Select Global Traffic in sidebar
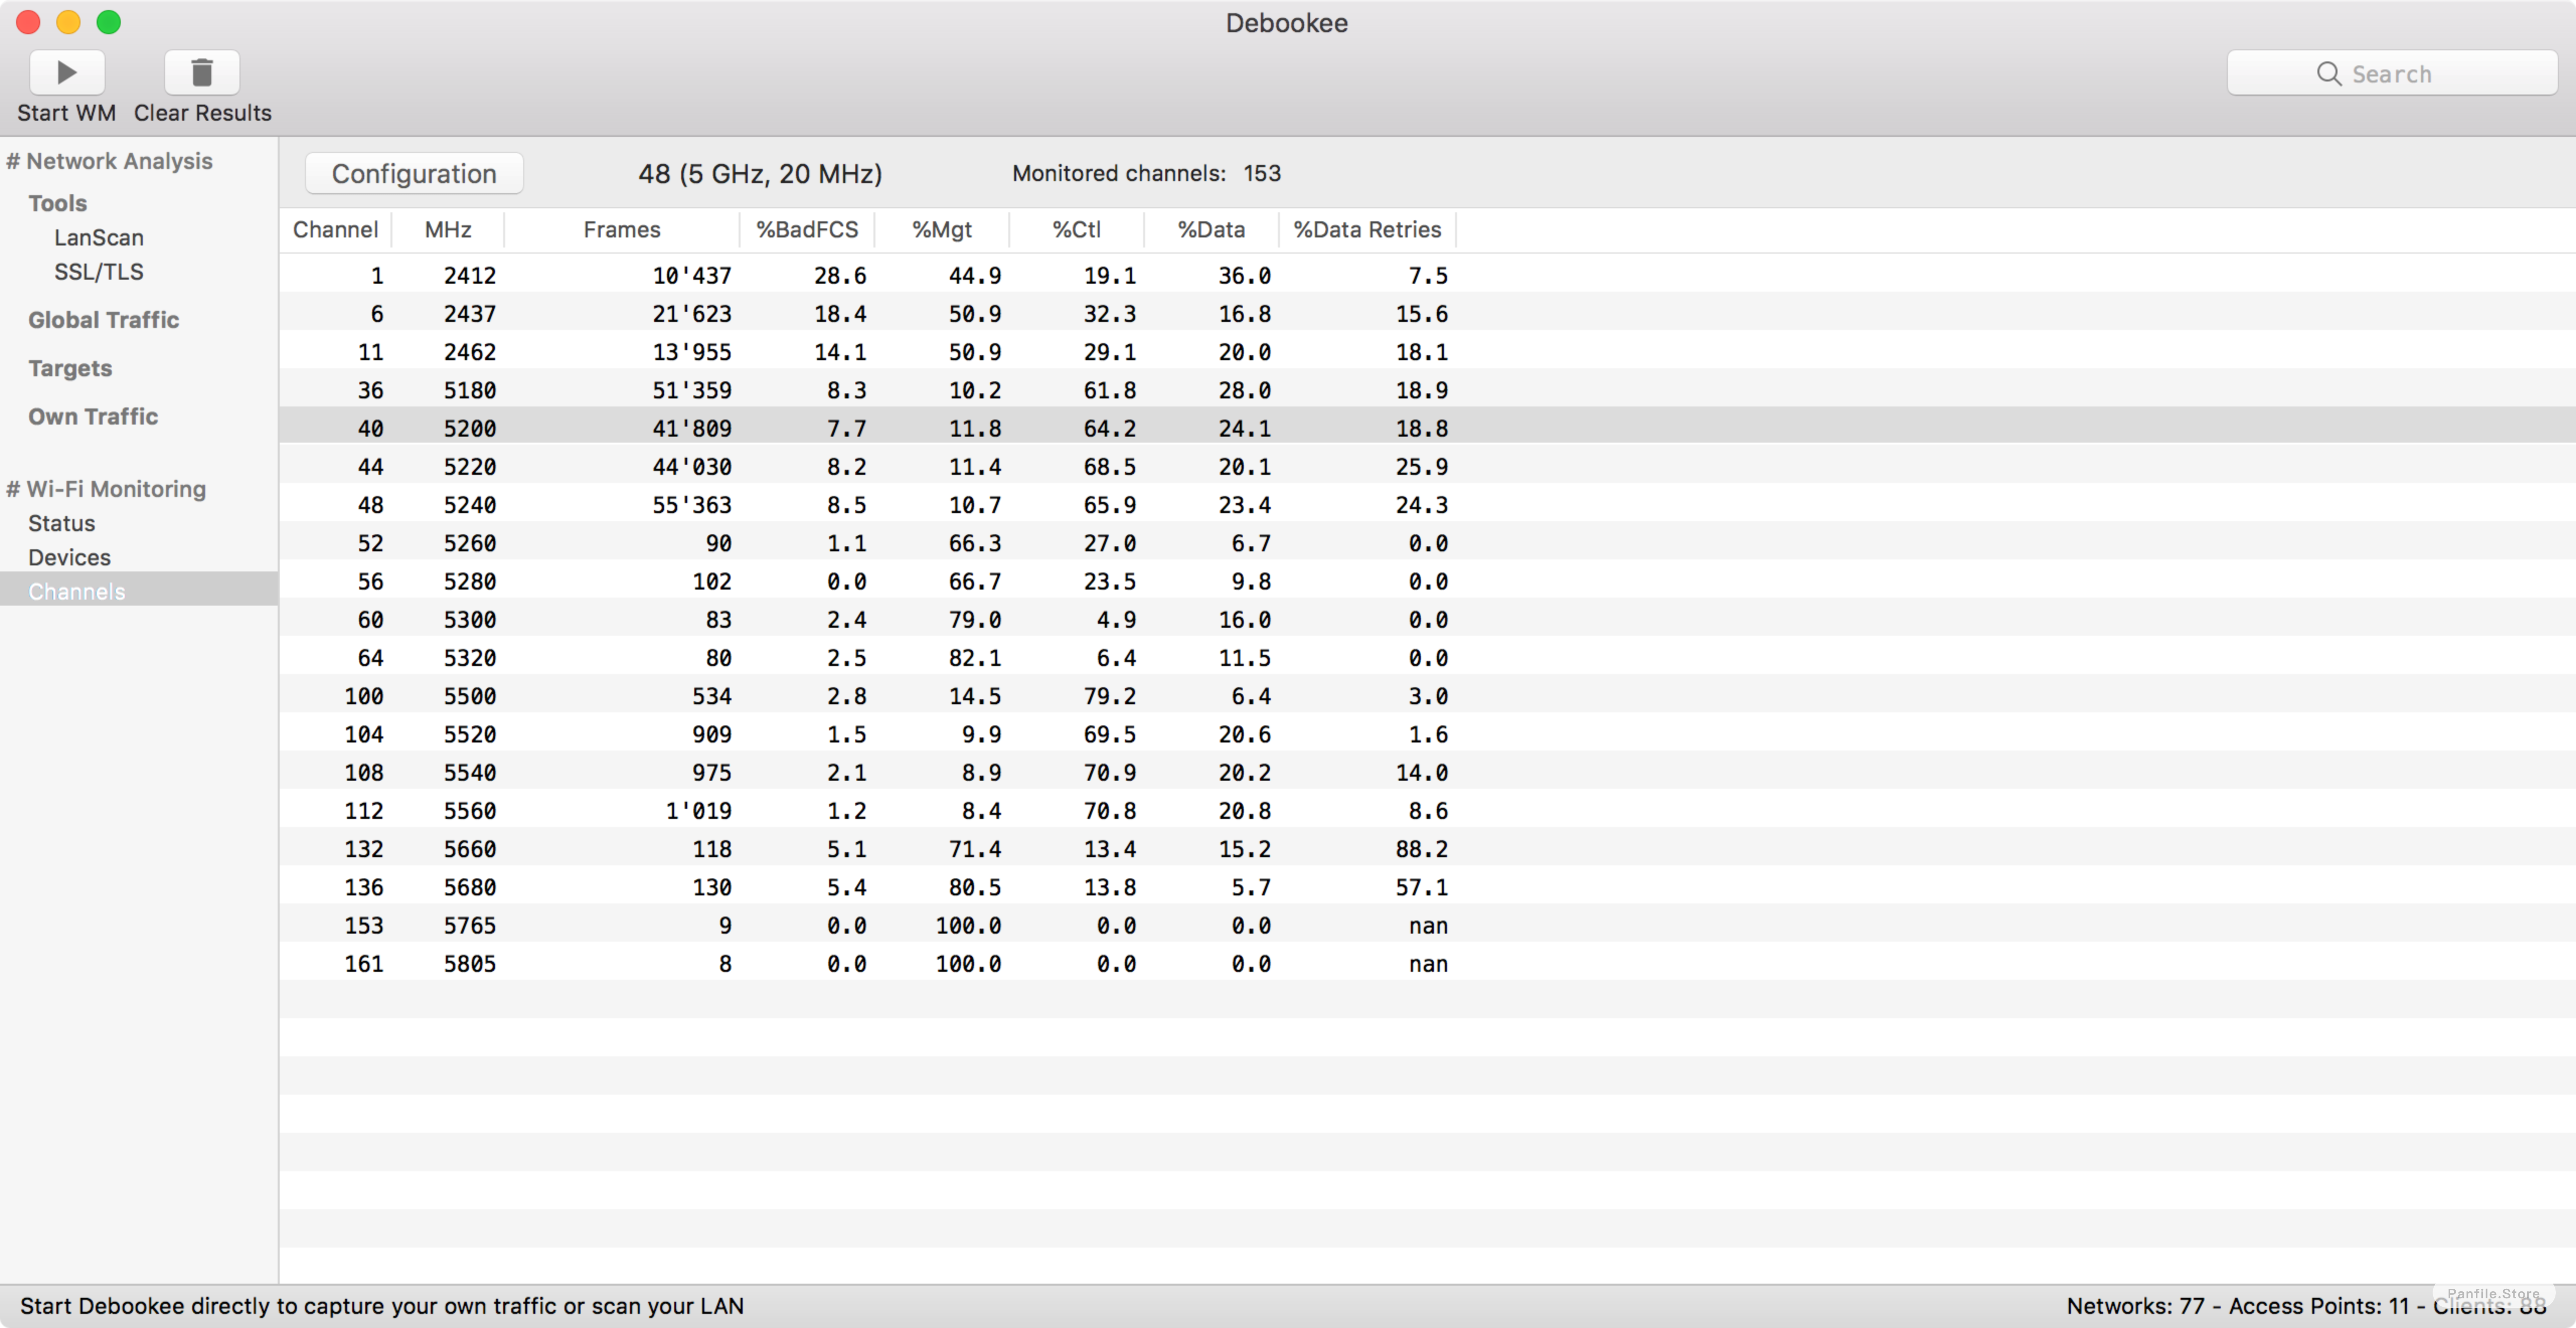The width and height of the screenshot is (2576, 1328). 103,319
